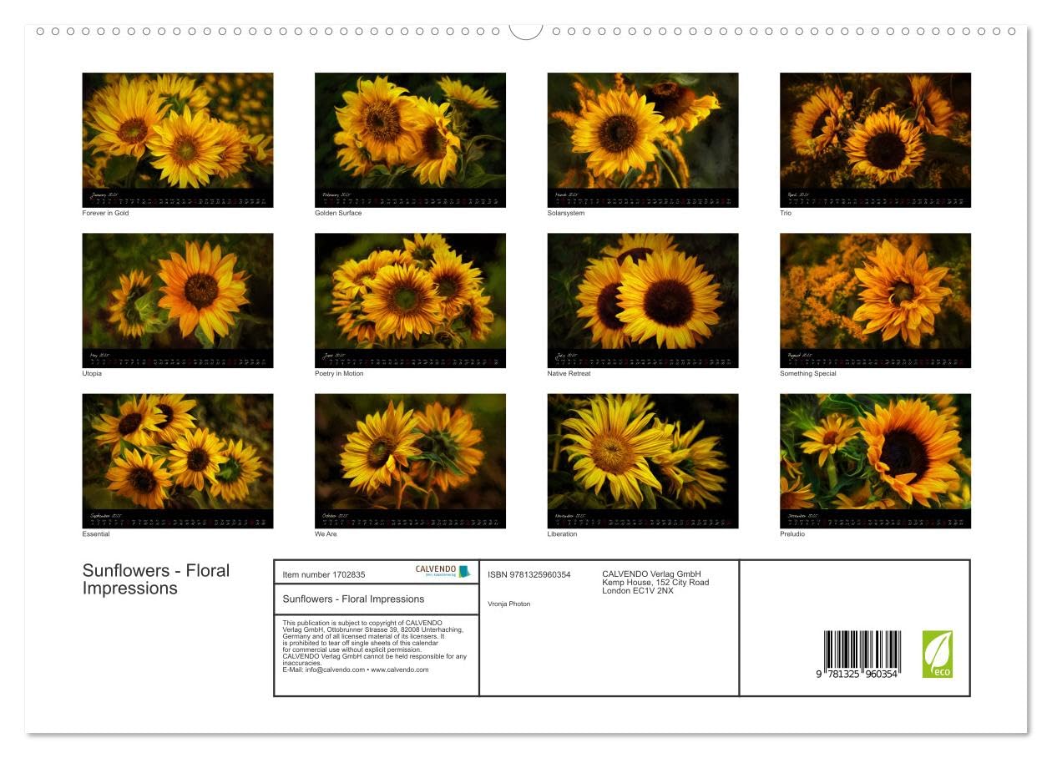Open the 'We Are' October thumbnail
The width and height of the screenshot is (1052, 758).
(x=410, y=461)
